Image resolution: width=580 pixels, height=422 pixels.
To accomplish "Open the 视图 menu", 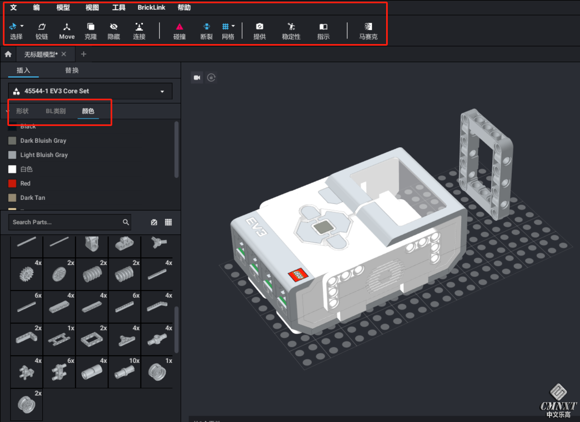I will 92,7.
